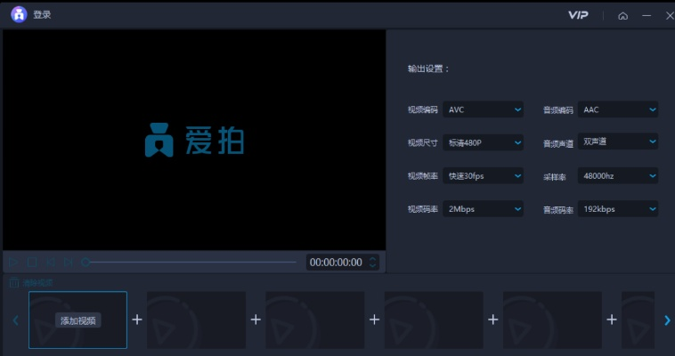The image size is (675, 356).
Task: Click the 00:00:00:00 timecode field
Action: pos(336,263)
